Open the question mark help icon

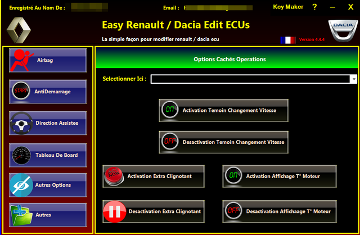[x=314, y=7]
